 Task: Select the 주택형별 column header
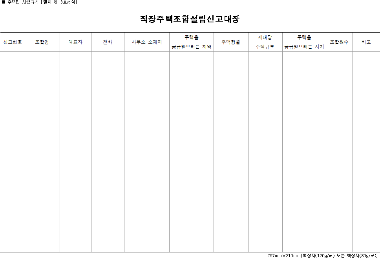tap(231, 41)
